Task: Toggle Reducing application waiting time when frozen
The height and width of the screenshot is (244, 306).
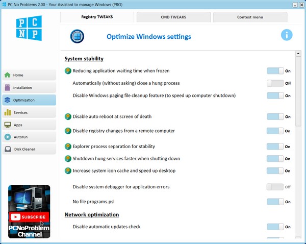Action: (x=275, y=71)
